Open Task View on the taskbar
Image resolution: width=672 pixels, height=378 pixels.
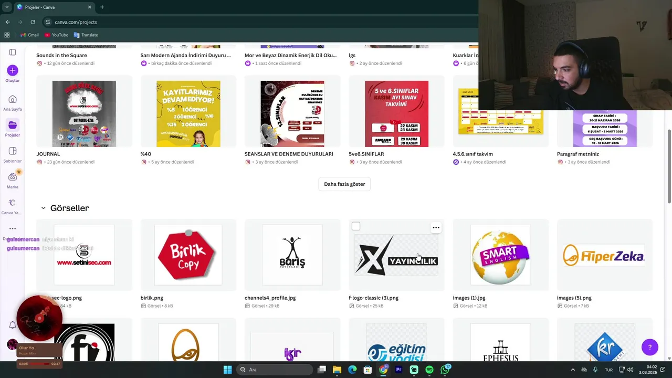[x=322, y=370]
